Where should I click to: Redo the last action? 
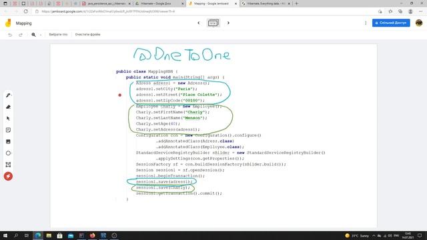tap(21, 35)
